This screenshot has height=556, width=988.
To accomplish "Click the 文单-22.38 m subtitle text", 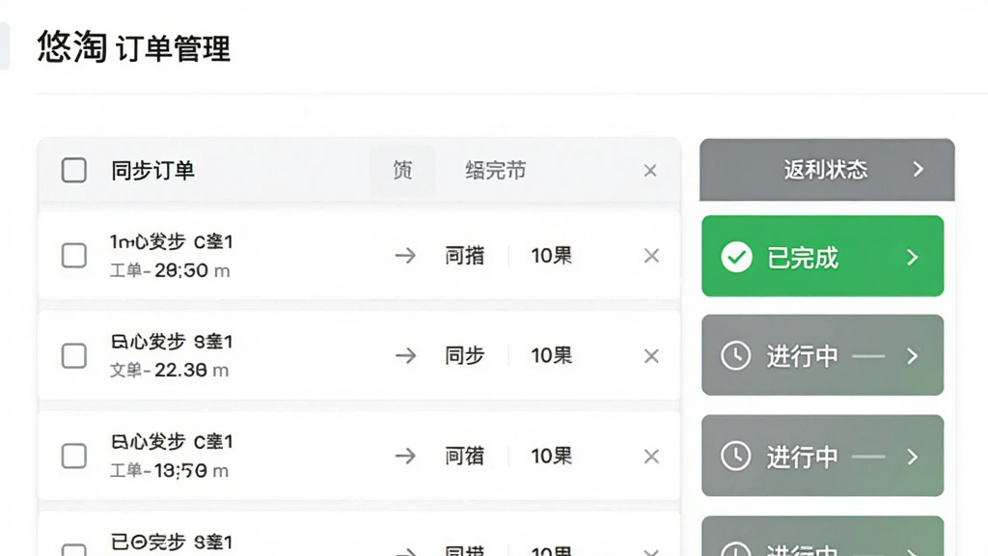I will pyautogui.click(x=169, y=370).
